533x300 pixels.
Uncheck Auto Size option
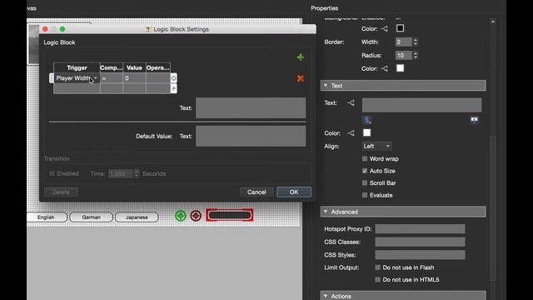365,171
